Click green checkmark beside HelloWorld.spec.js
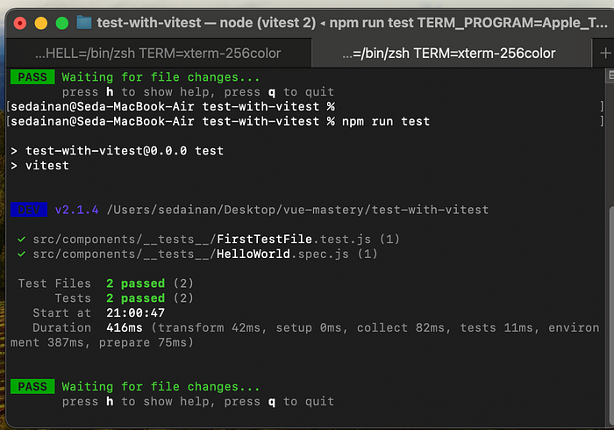 pos(22,254)
